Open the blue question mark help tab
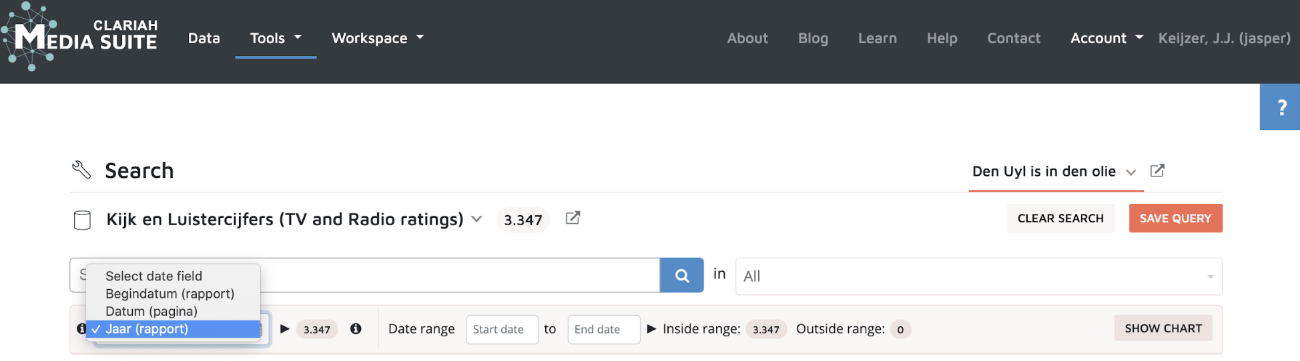Viewport: 1300px width, 361px height. point(1281,107)
